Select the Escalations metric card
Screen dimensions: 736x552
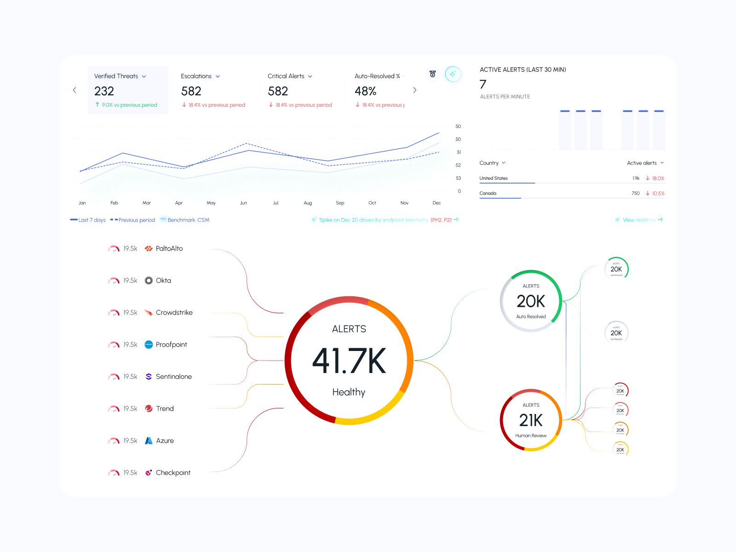click(213, 90)
